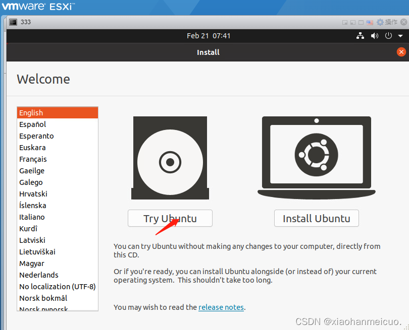Screen dimensions: 409x330
Task: Select Latviski in the language list
Action: click(x=58, y=240)
